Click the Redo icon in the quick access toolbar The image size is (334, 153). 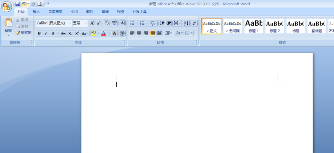33,4
